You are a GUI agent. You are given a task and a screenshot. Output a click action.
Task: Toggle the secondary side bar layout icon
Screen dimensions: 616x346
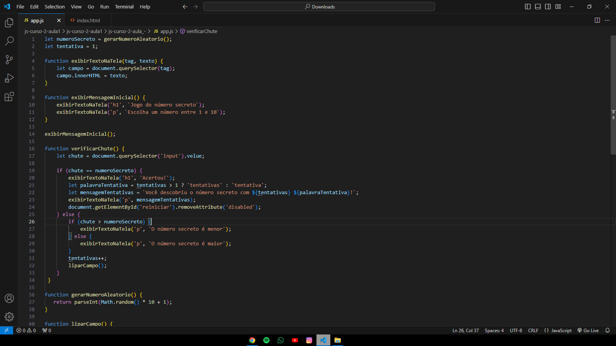[x=548, y=7]
